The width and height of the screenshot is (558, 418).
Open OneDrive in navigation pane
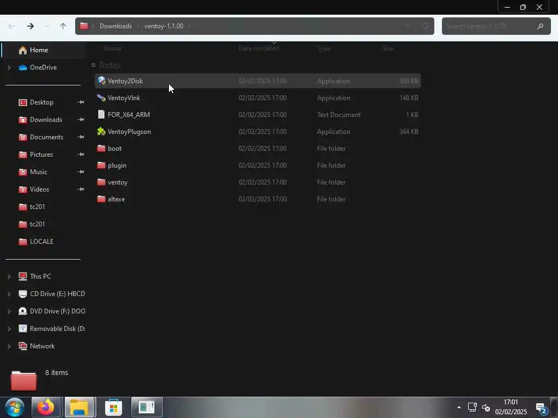tap(44, 67)
